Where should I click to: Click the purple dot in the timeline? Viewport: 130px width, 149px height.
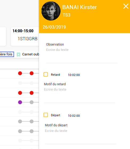pyautogui.click(x=20, y=102)
